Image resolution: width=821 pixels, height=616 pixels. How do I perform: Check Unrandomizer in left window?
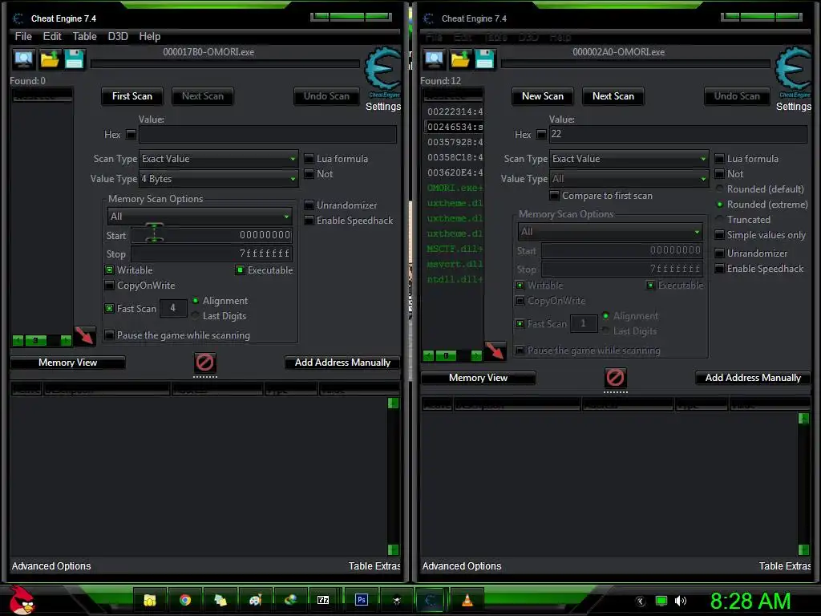309,205
